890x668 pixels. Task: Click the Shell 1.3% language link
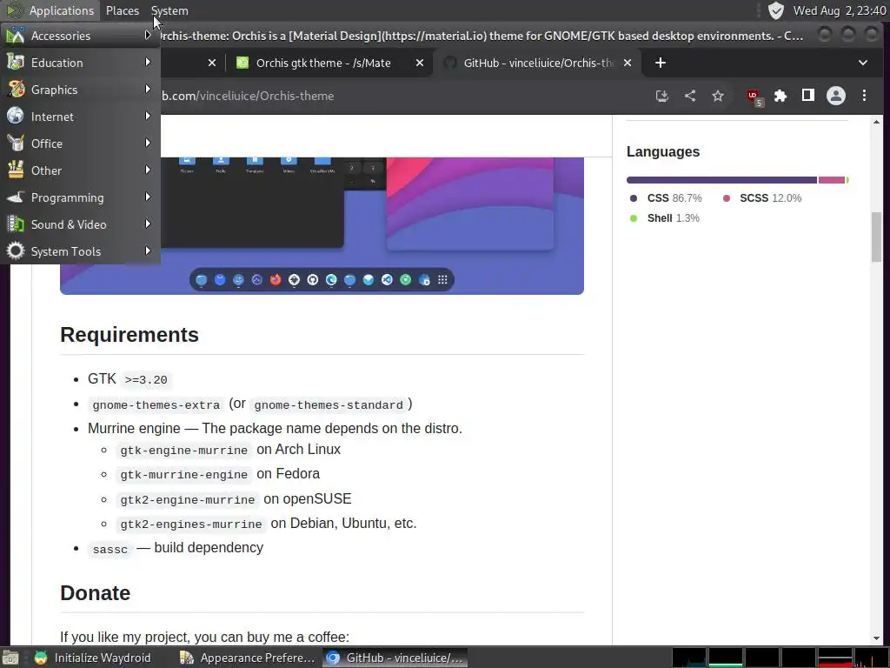click(x=665, y=218)
